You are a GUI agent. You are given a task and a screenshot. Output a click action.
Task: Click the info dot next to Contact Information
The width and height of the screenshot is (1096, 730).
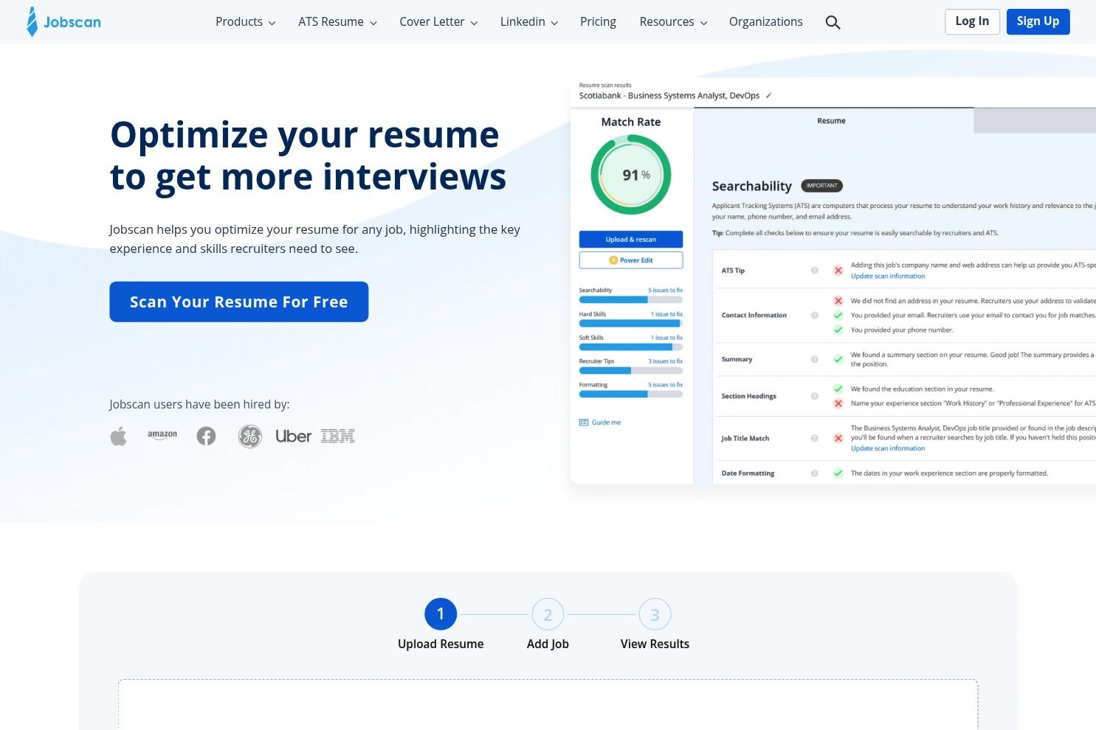coord(815,316)
